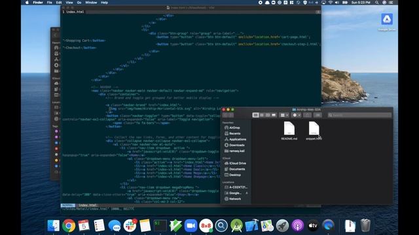Open Wi-Fi status in menu bar
Image resolution: width=419 pixels, height=235 pixels.
(330, 3)
